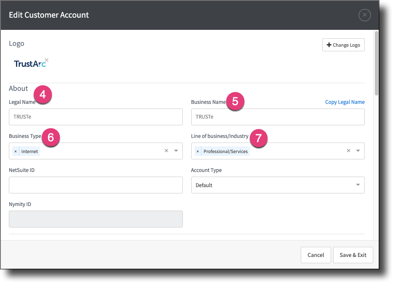Clear all Business Type selections
Image resolution: width=393 pixels, height=283 pixels.
pyautogui.click(x=166, y=151)
